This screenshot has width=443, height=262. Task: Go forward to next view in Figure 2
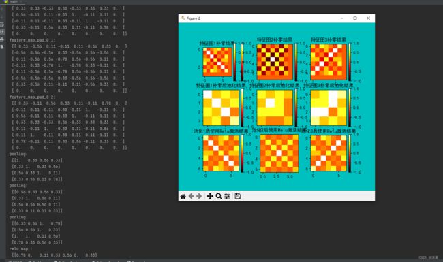pos(199,196)
